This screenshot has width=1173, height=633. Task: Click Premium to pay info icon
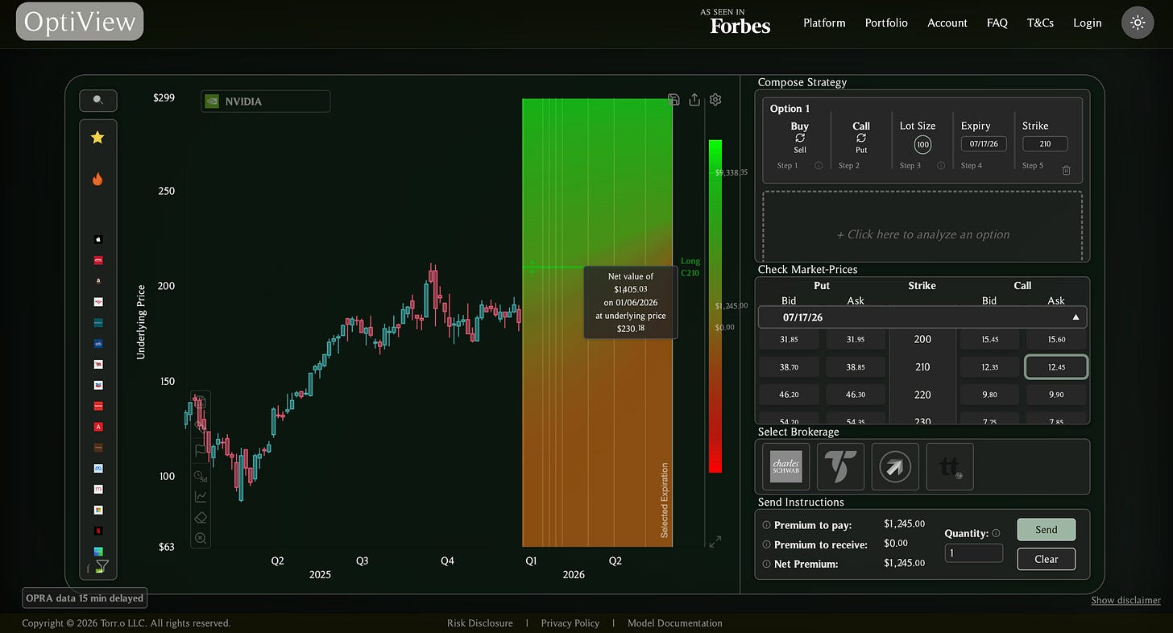point(766,525)
